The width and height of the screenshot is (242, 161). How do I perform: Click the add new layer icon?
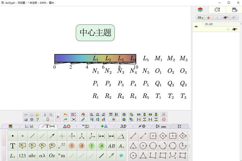200,18
